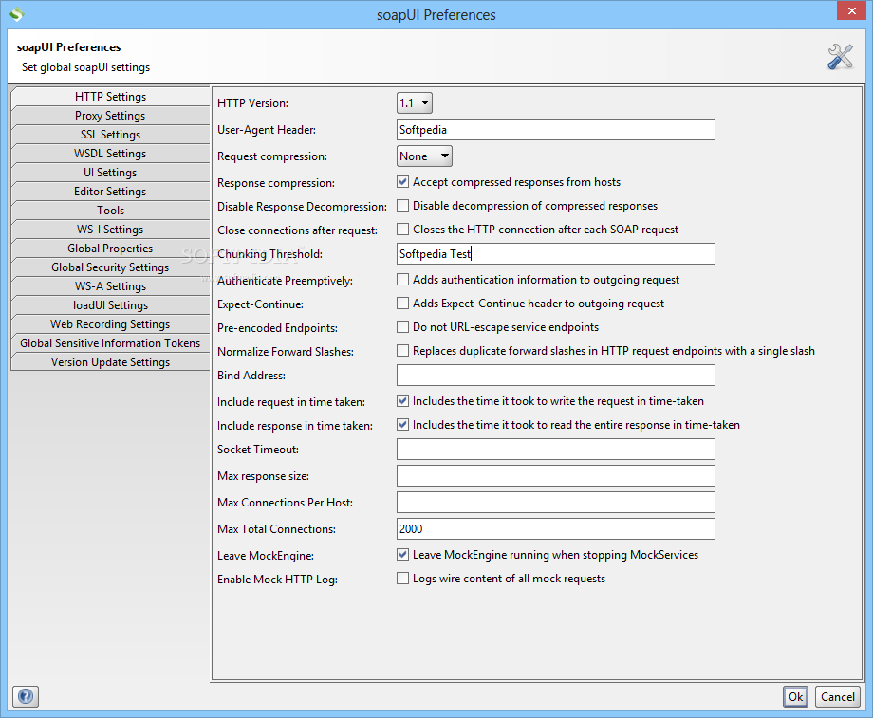Viewport: 873px width, 718px height.
Task: Toggle Accept compressed responses from hosts
Action: [x=402, y=182]
